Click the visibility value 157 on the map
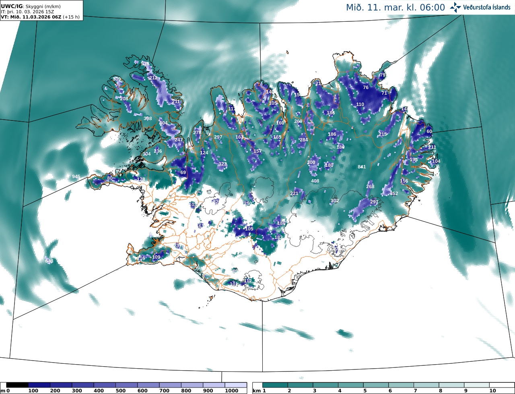 click(x=257, y=151)
